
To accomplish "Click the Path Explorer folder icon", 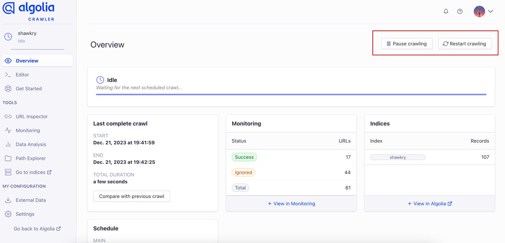I will (8, 158).
